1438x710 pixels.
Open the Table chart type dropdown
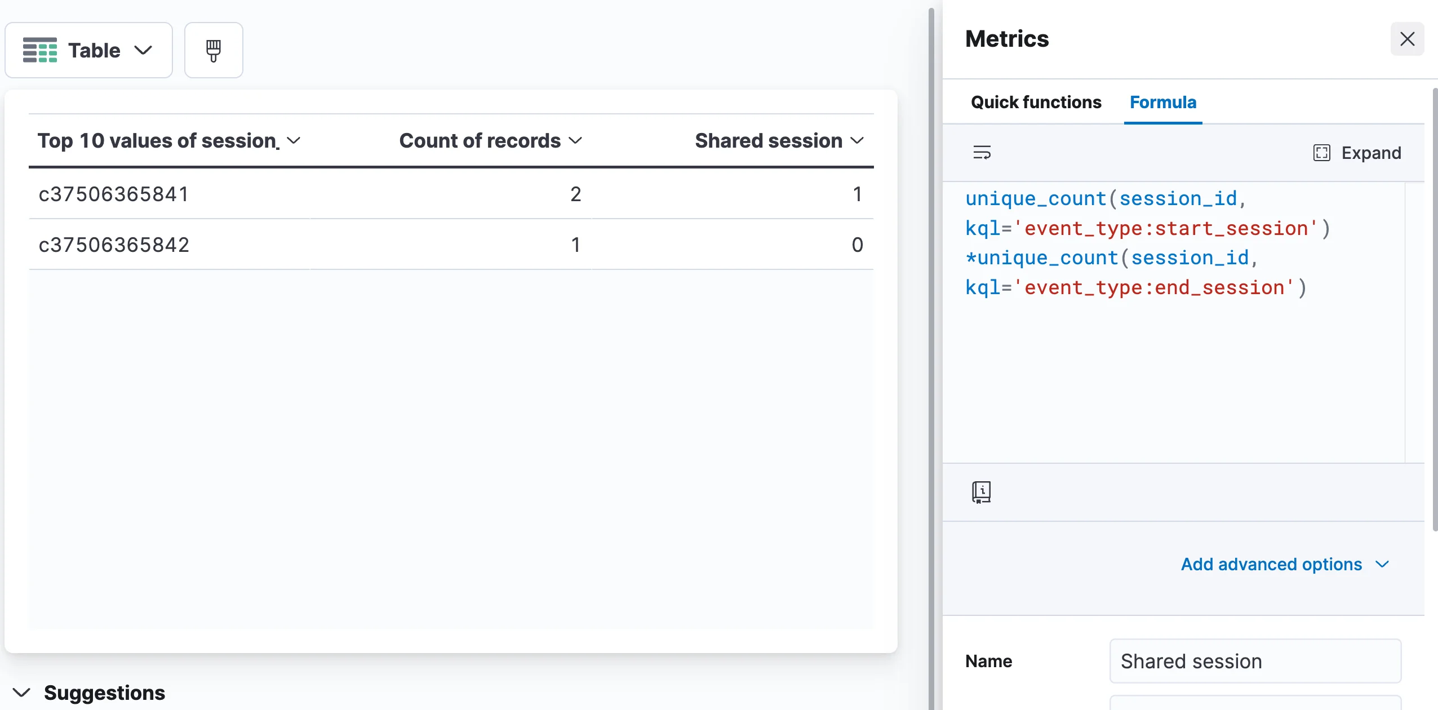(x=144, y=50)
